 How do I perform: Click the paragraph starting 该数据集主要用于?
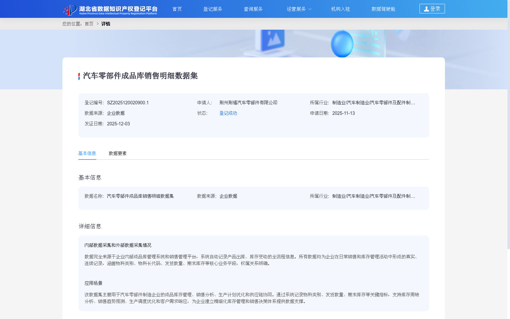point(252,298)
